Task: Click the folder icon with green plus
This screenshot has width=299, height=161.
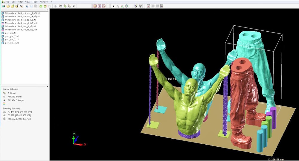Action: pos(12,6)
